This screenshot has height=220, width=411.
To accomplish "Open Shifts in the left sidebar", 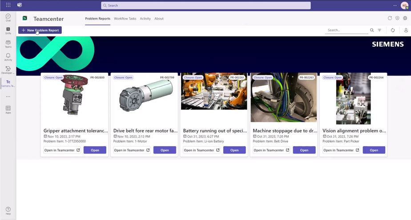I will (8, 31).
